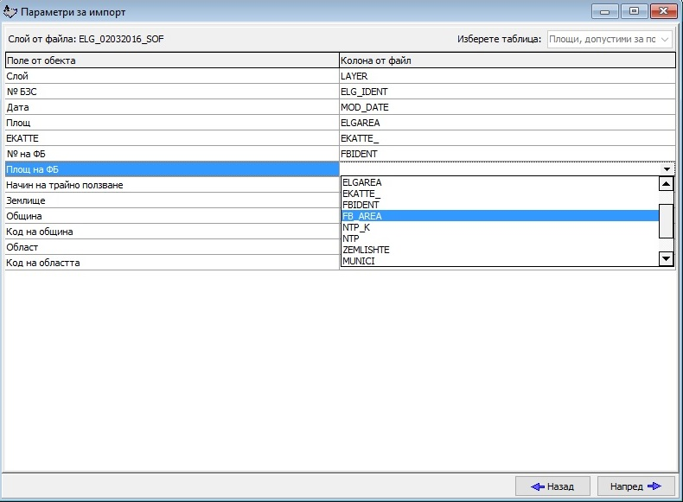The width and height of the screenshot is (683, 502).
Task: Collapse the Площ на ФБ dropdown arrow
Action: click(667, 169)
